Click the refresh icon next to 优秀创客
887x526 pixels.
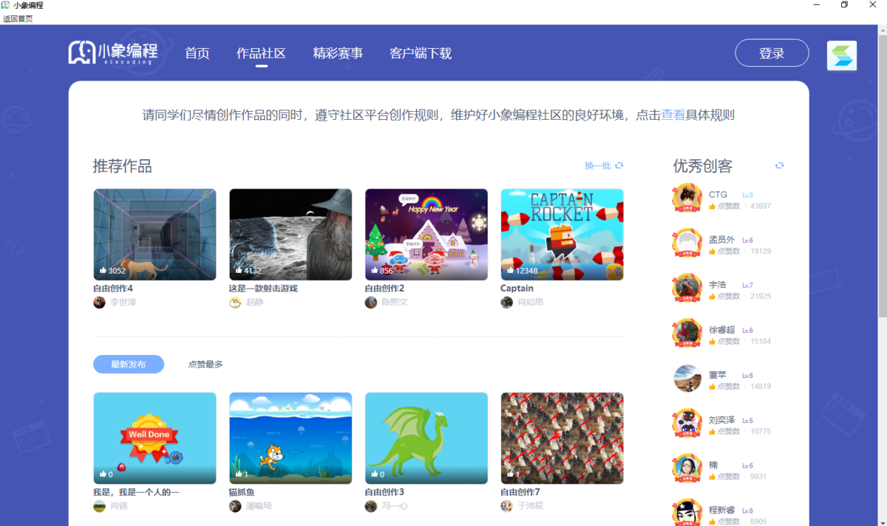point(779,166)
